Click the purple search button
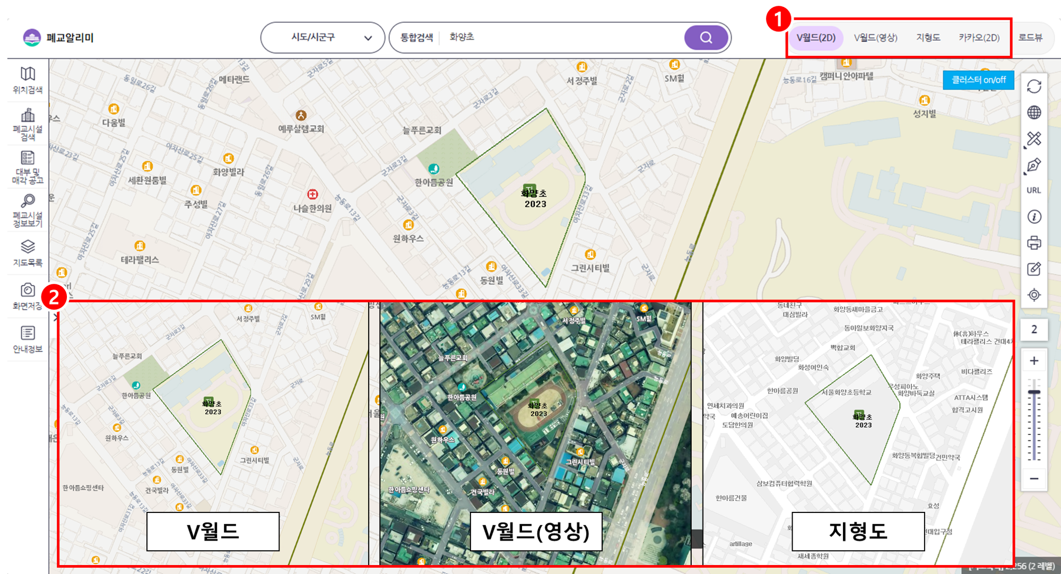 pos(706,38)
